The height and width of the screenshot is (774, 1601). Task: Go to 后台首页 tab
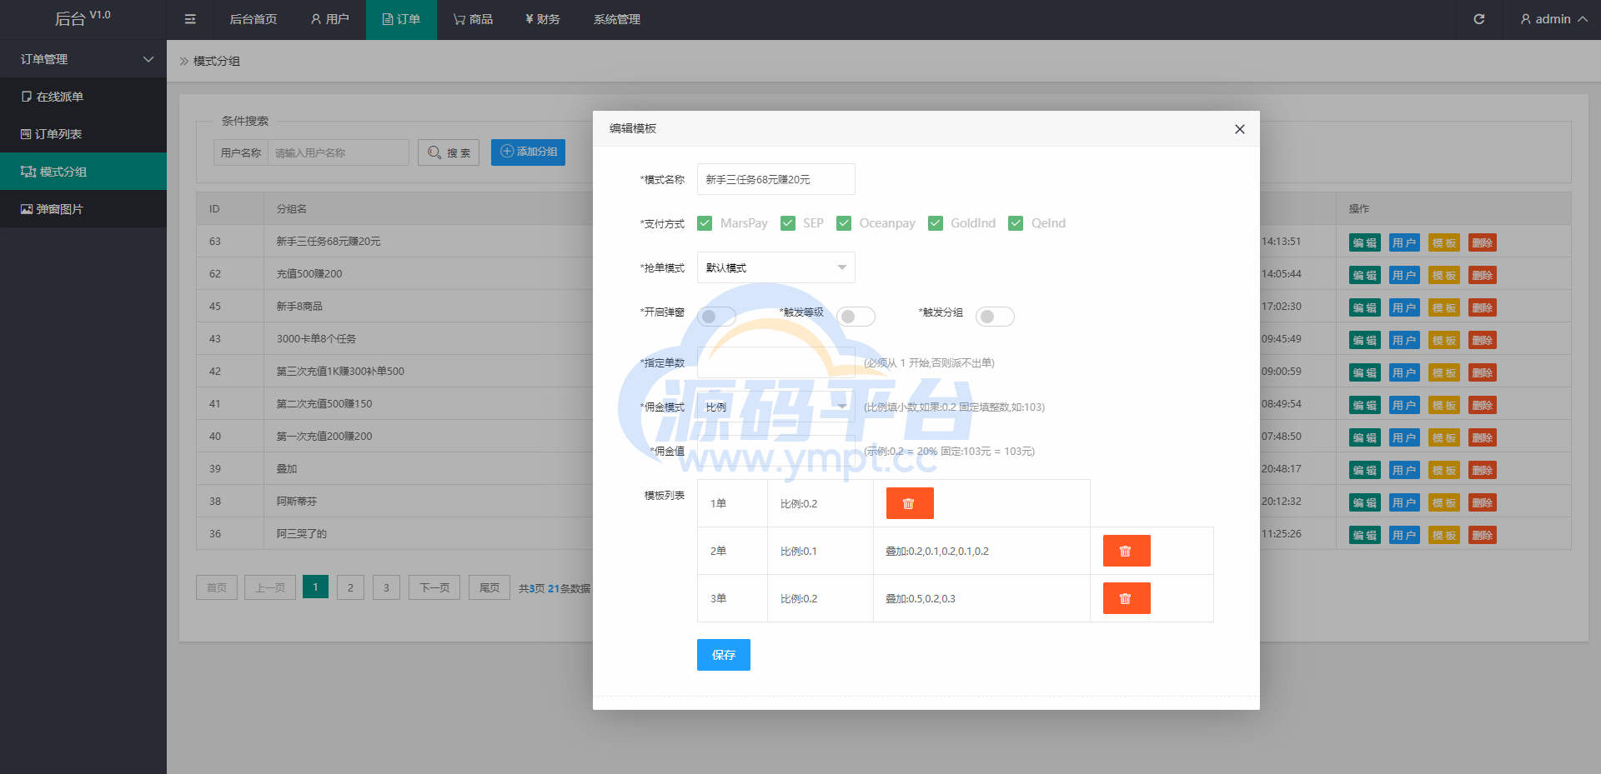253,19
